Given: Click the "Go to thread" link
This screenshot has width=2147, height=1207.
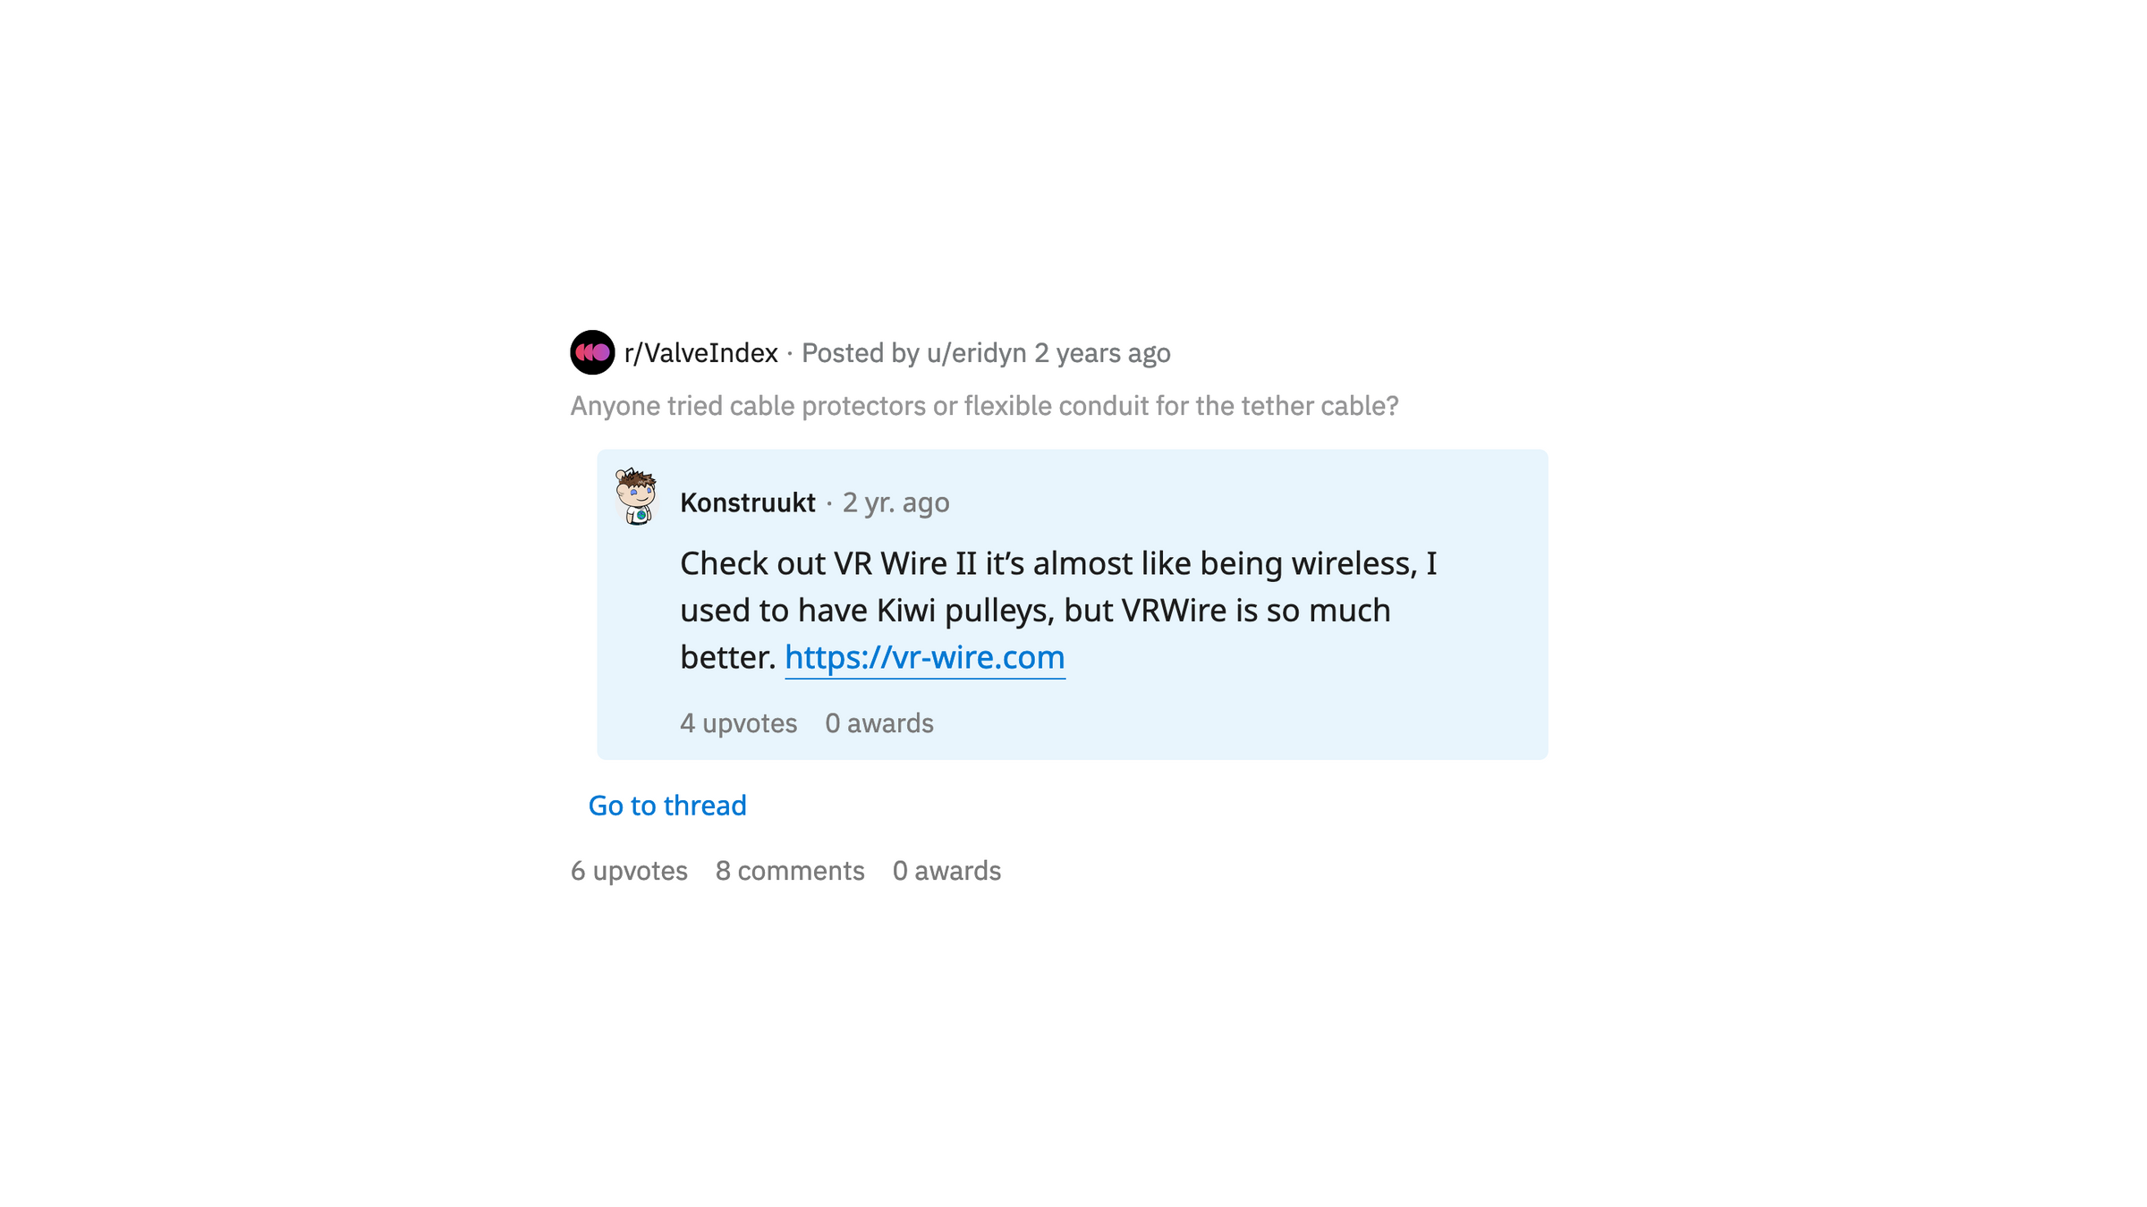Looking at the screenshot, I should 666,806.
